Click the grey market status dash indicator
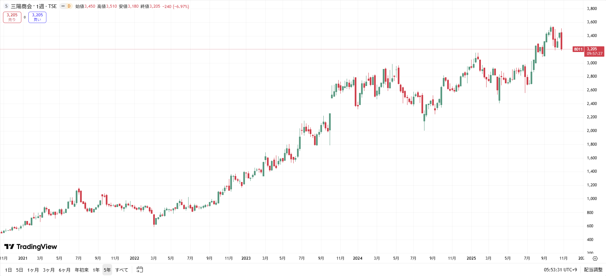The height and width of the screenshot is (276, 606). click(x=63, y=6)
